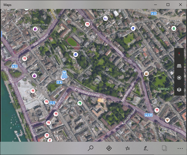Open the Windows Ink pen tool
Viewport: 187px width, 155px height.
tap(146, 148)
